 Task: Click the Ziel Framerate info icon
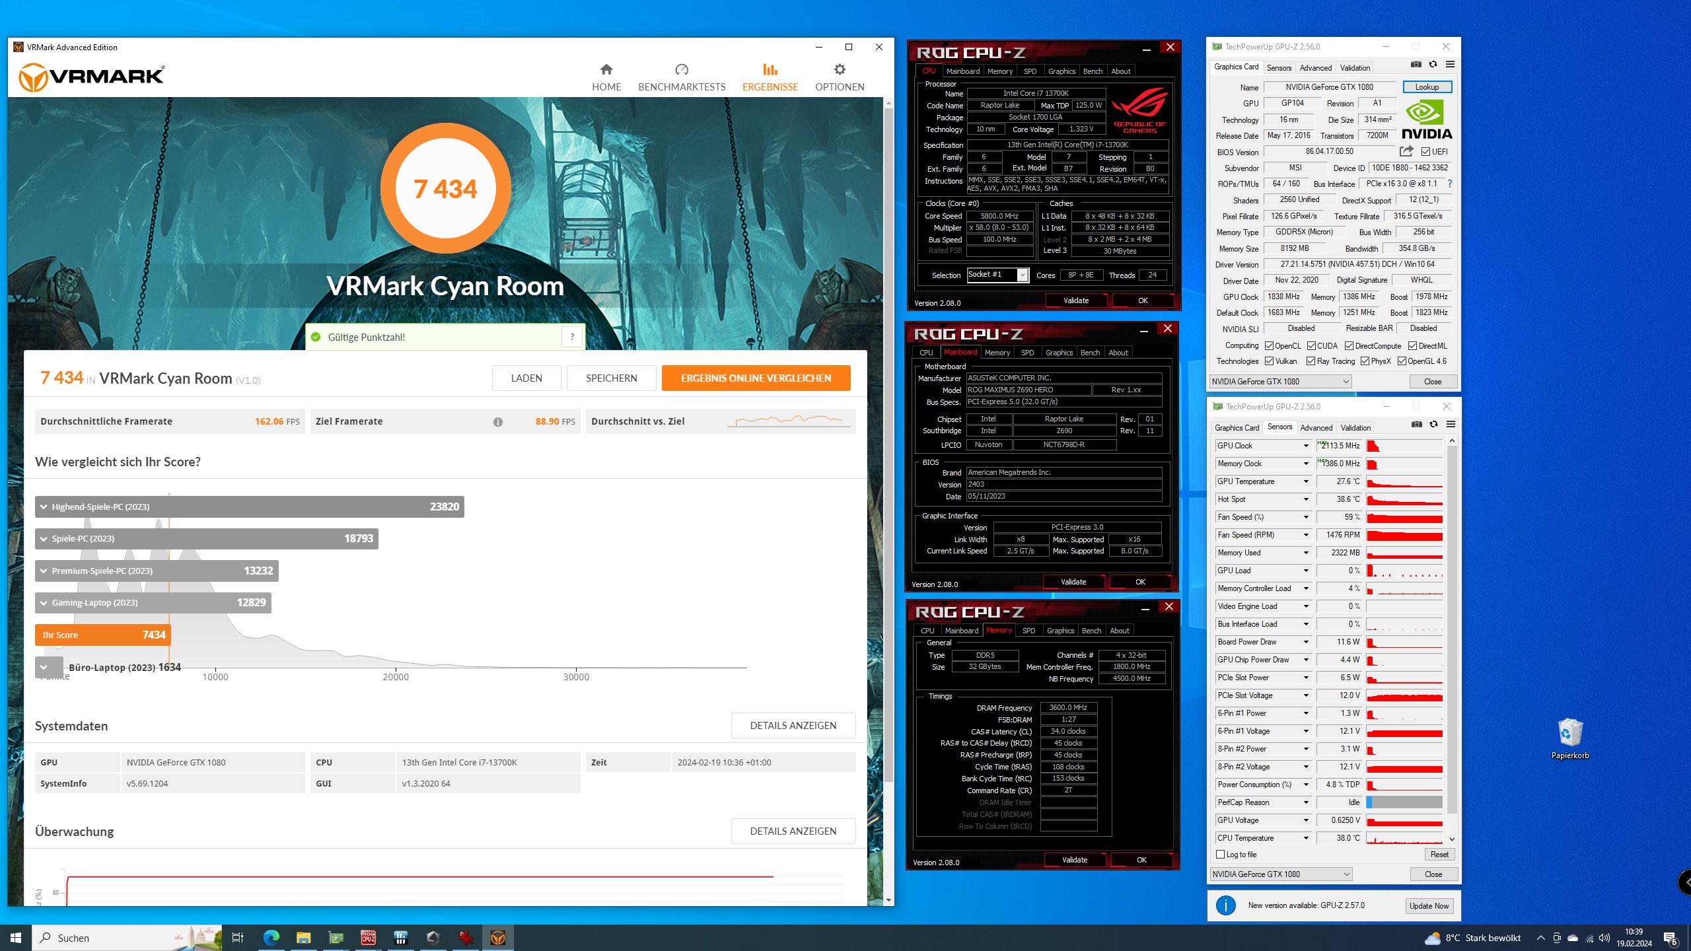click(x=498, y=421)
